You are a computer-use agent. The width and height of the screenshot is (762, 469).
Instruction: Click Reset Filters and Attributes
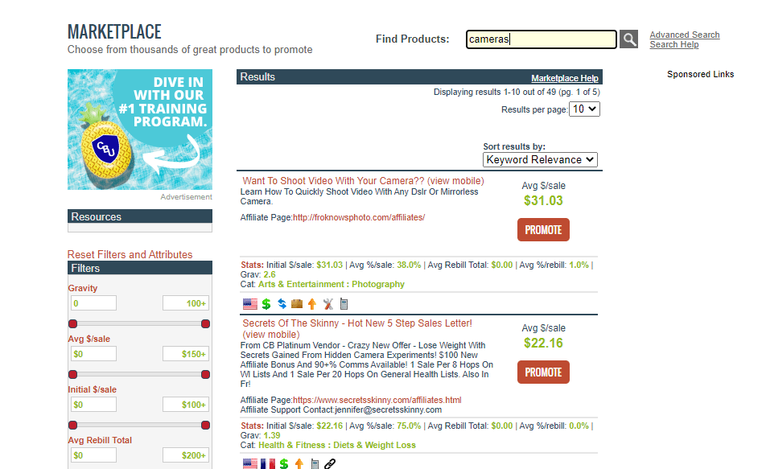[130, 255]
